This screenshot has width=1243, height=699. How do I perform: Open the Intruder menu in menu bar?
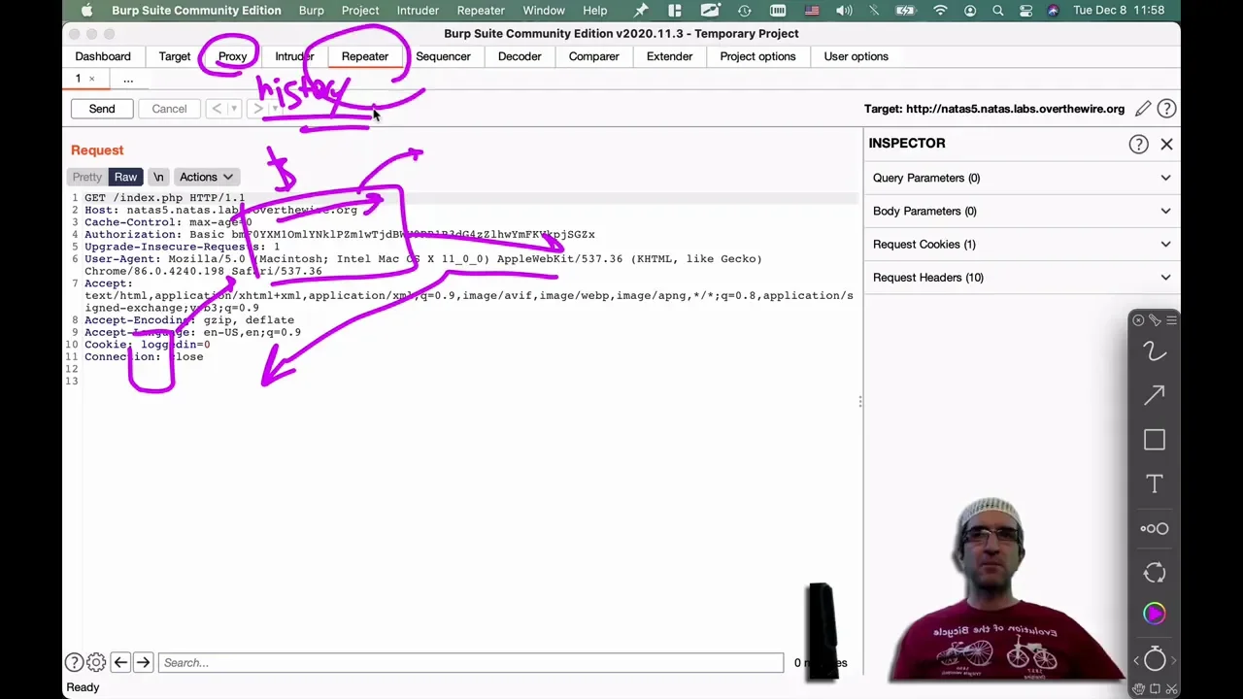pos(418,11)
